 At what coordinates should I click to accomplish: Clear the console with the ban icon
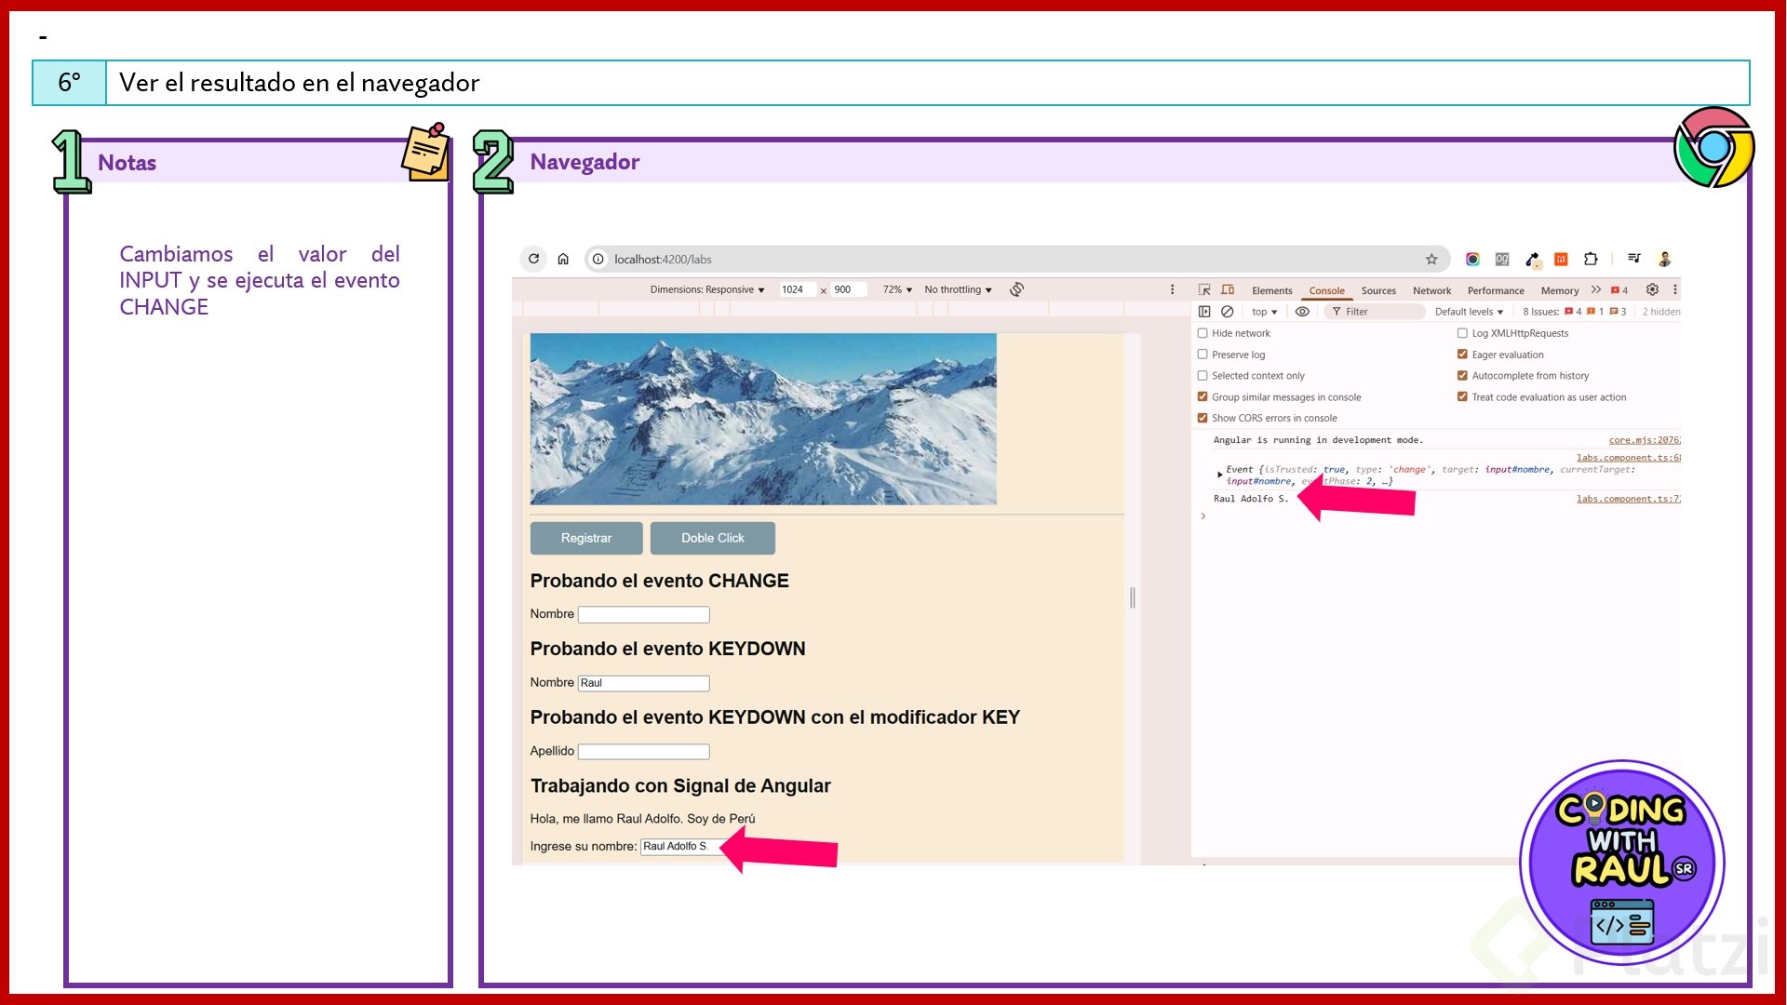click(1228, 312)
